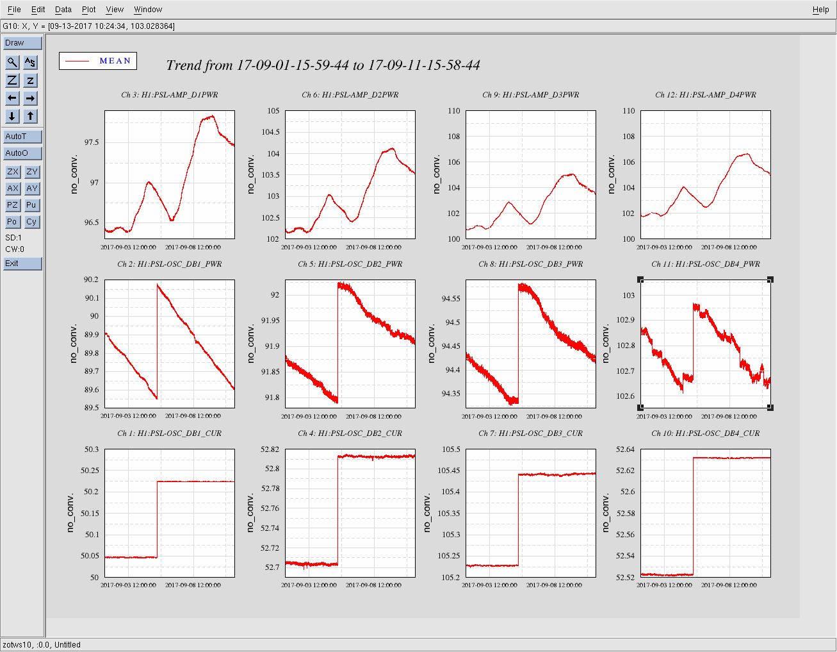Screen dimensions: 837x652
Task: Click the MEAN legend box
Action: [x=98, y=61]
